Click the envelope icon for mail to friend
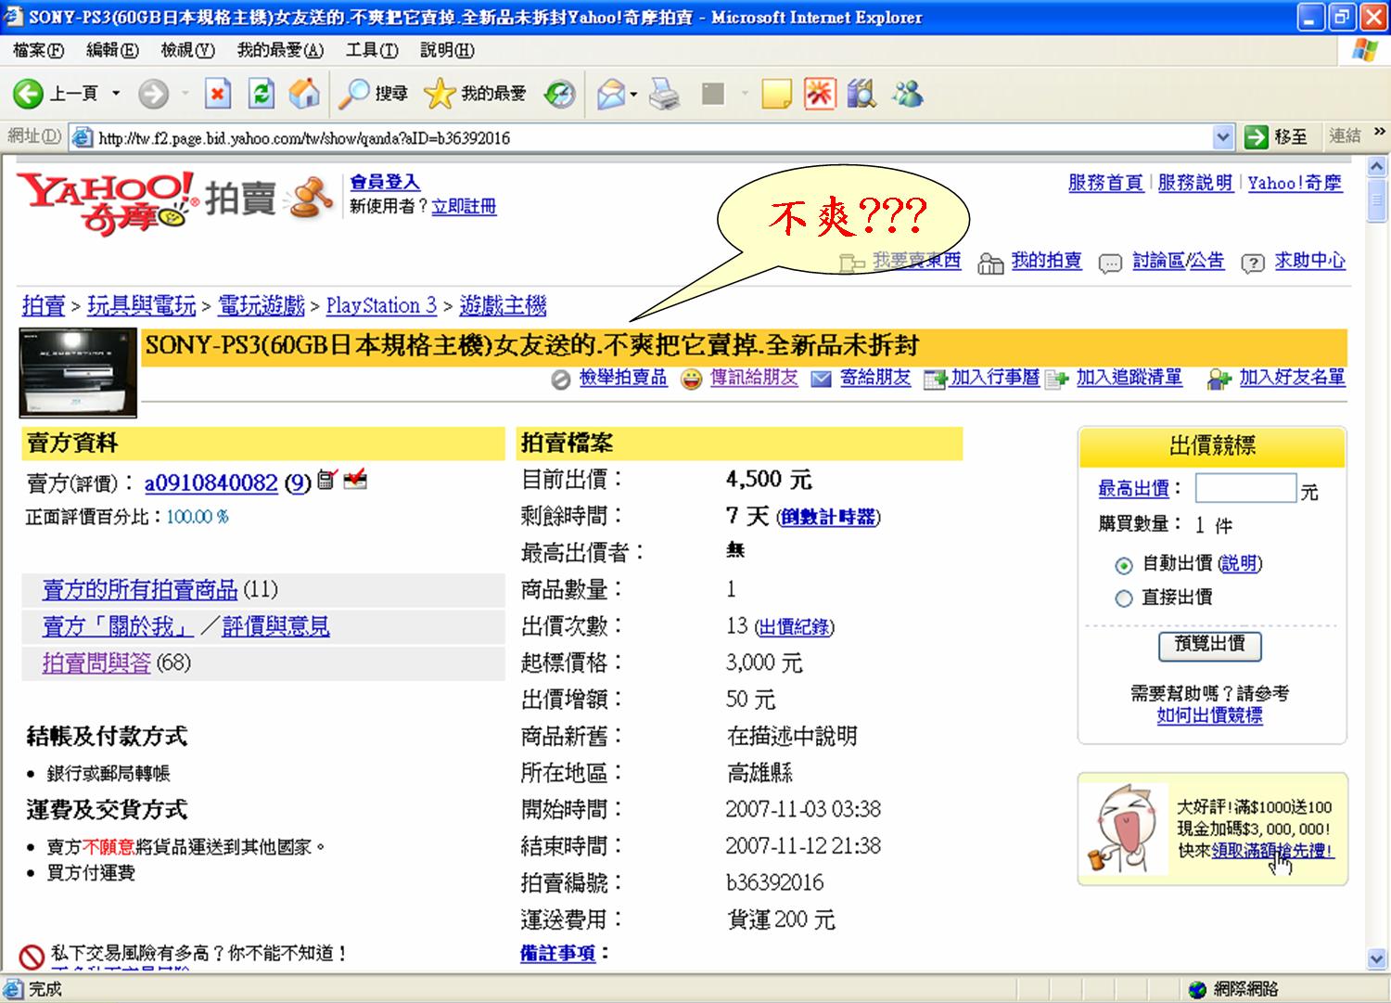This screenshot has height=1003, width=1391. [x=821, y=379]
